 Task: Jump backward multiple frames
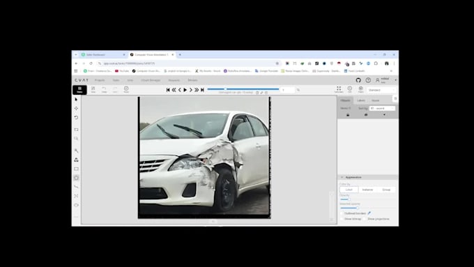[x=174, y=90]
